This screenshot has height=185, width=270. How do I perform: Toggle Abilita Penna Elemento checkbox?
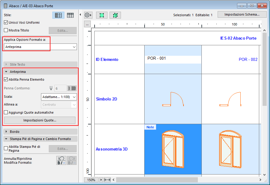coord(6,79)
